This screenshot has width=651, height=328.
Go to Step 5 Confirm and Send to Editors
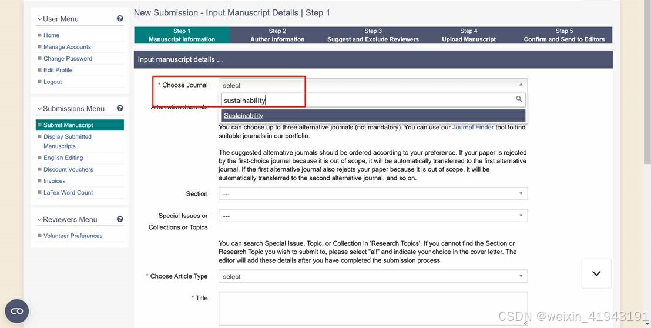pyautogui.click(x=564, y=35)
